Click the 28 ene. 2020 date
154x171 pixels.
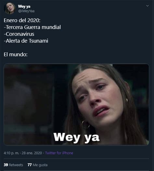pyautogui.click(x=32, y=153)
